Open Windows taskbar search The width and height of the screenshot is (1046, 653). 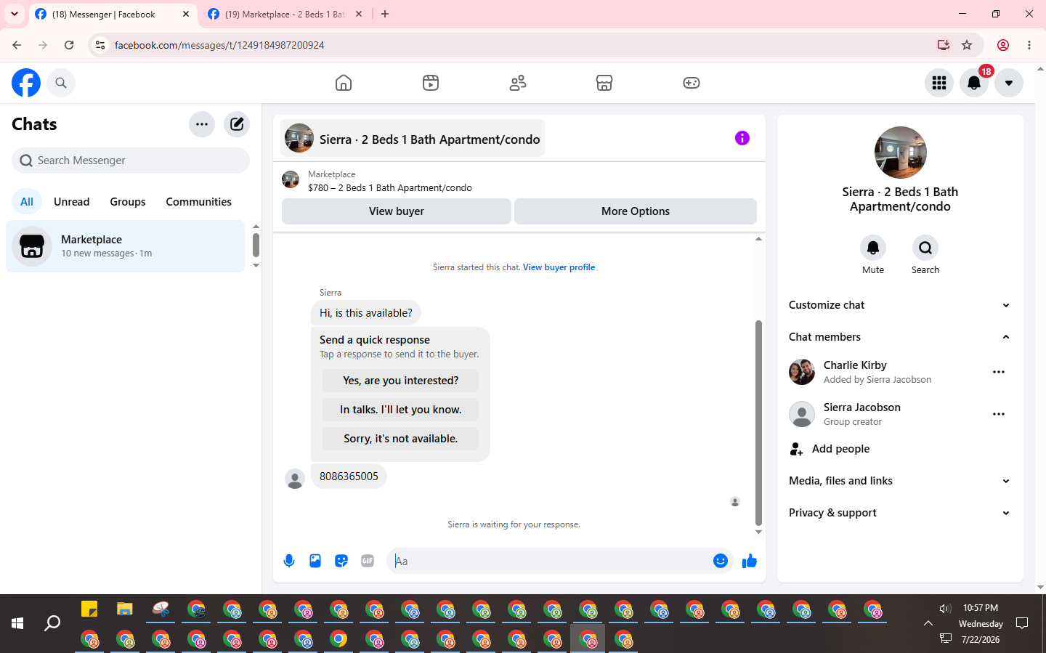52,623
